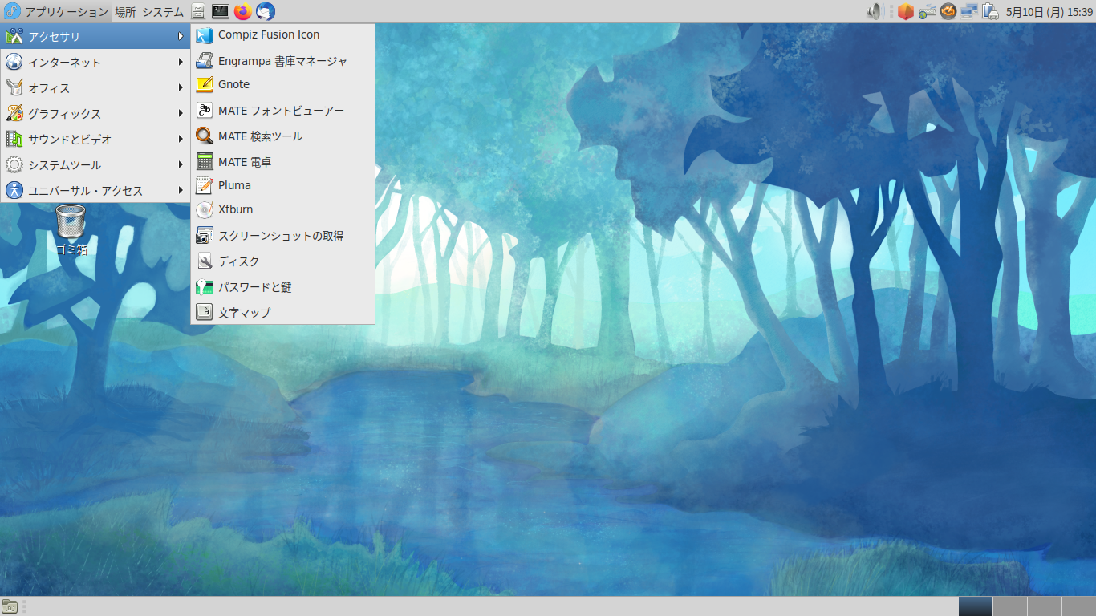Open the file manager launcher in top panel
1096x616 pixels.
click(x=198, y=11)
